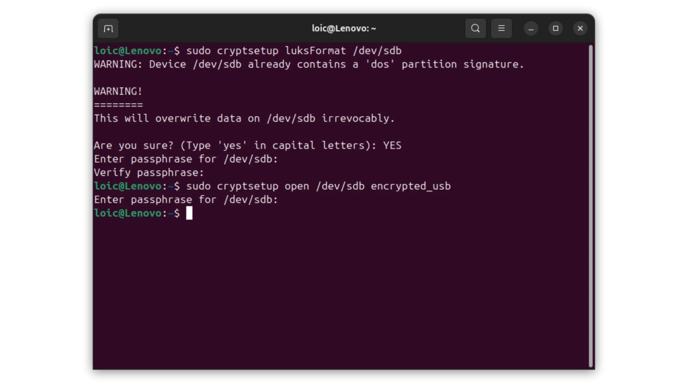Click the standalone WARNING! heading text
Viewport: 688px width, 387px height.
pyautogui.click(x=118, y=91)
